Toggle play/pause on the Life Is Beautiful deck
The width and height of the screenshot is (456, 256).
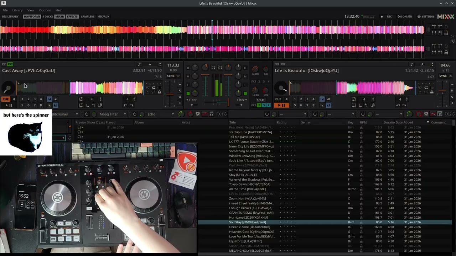click(x=281, y=105)
